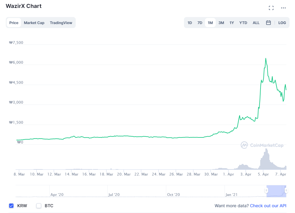Grab the right range navigator handle
This screenshot has width=295, height=213.
286,190
